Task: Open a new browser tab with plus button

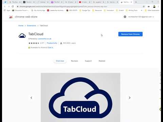Action: (136, 2)
